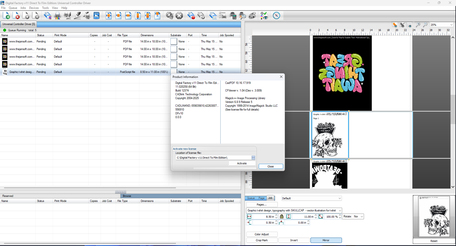
Task: Increase the 11.00 in height stepper
Action: (x=315, y=215)
